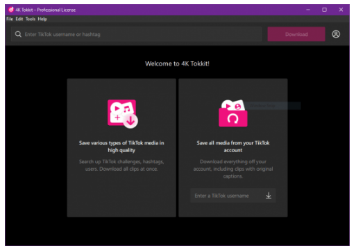The height and width of the screenshot is (251, 356).
Task: Click the account backup folder icon
Action: [233, 113]
